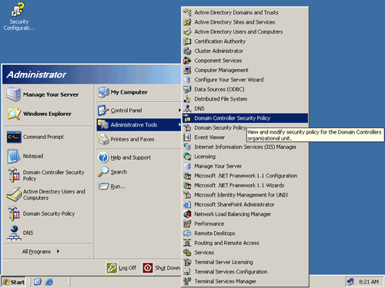
Task: Click the Show Desktop quick launch icon
Action: [38, 282]
